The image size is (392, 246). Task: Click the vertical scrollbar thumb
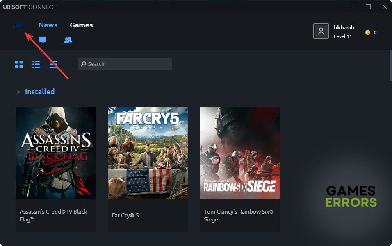[x=391, y=65]
